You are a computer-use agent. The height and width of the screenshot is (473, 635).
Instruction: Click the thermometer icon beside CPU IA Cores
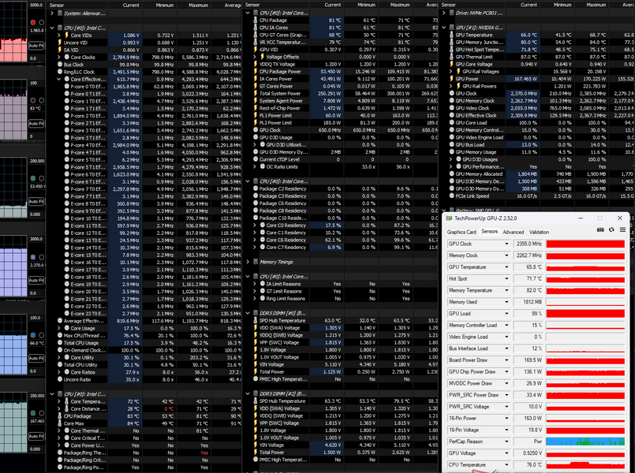point(256,28)
